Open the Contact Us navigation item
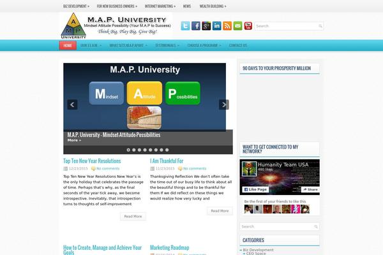The image size is (383, 255). (238, 45)
